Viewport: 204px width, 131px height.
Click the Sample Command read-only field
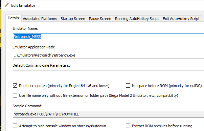tap(108, 114)
